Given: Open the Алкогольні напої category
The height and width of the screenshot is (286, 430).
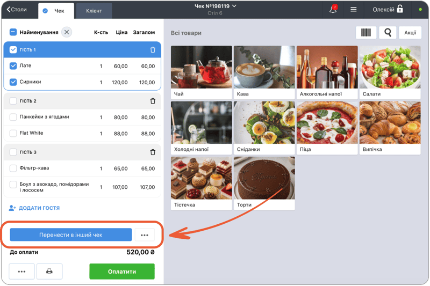Looking at the screenshot, I should (x=327, y=72).
